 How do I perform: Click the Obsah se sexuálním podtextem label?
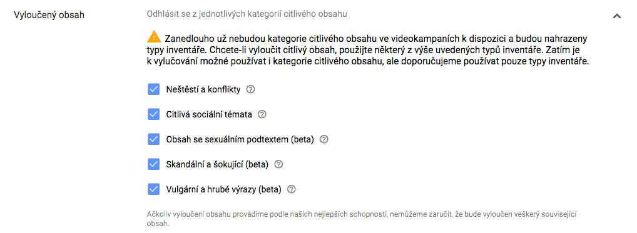point(240,140)
